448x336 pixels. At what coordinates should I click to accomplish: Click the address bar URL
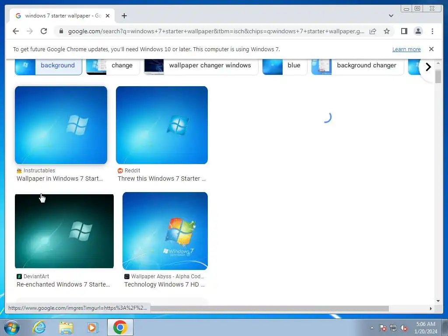coord(216,31)
